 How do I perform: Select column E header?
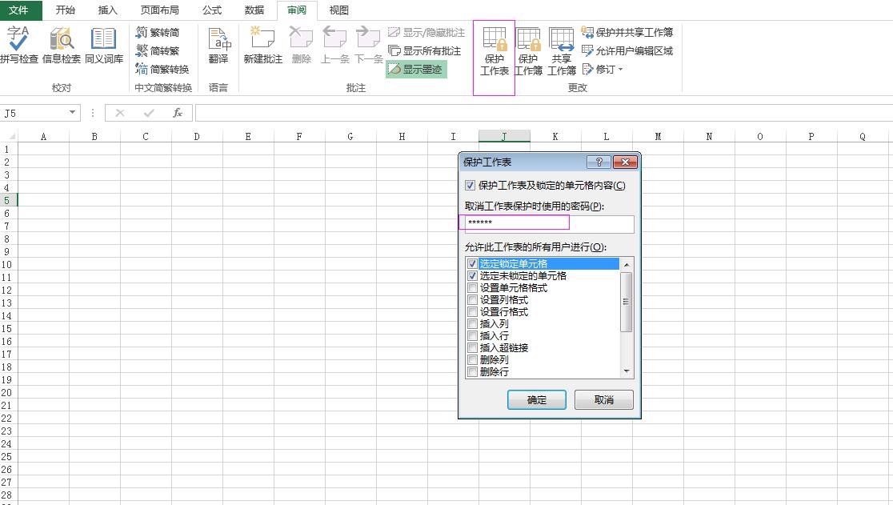tap(248, 137)
